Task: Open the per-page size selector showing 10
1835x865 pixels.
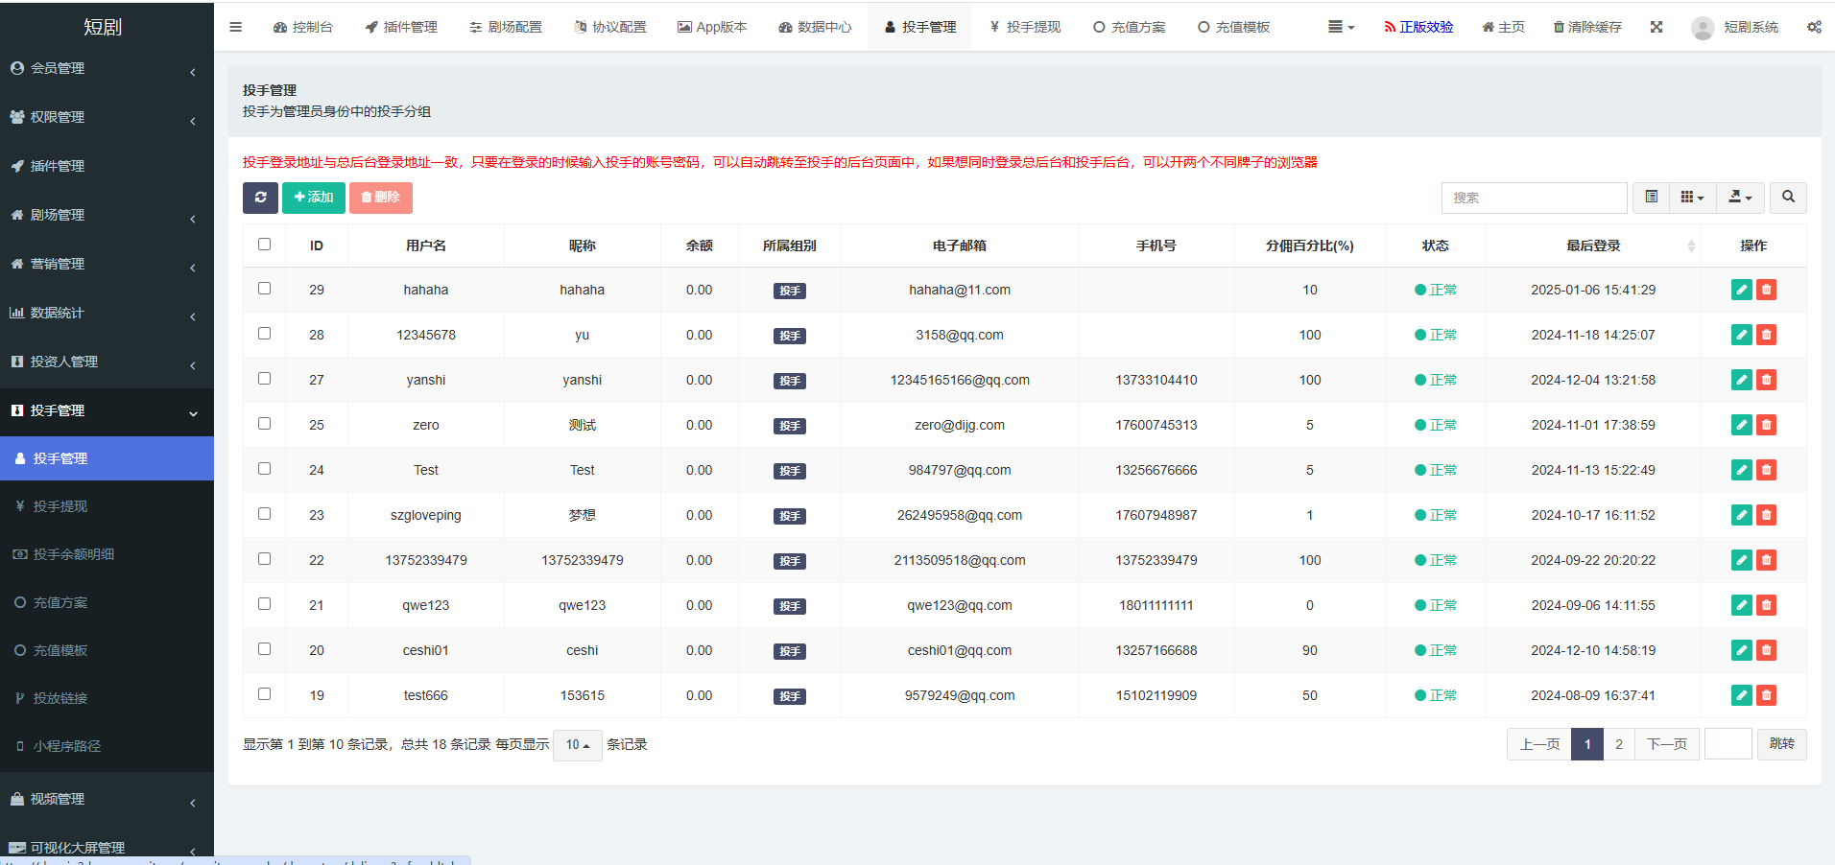Action: pyautogui.click(x=576, y=743)
